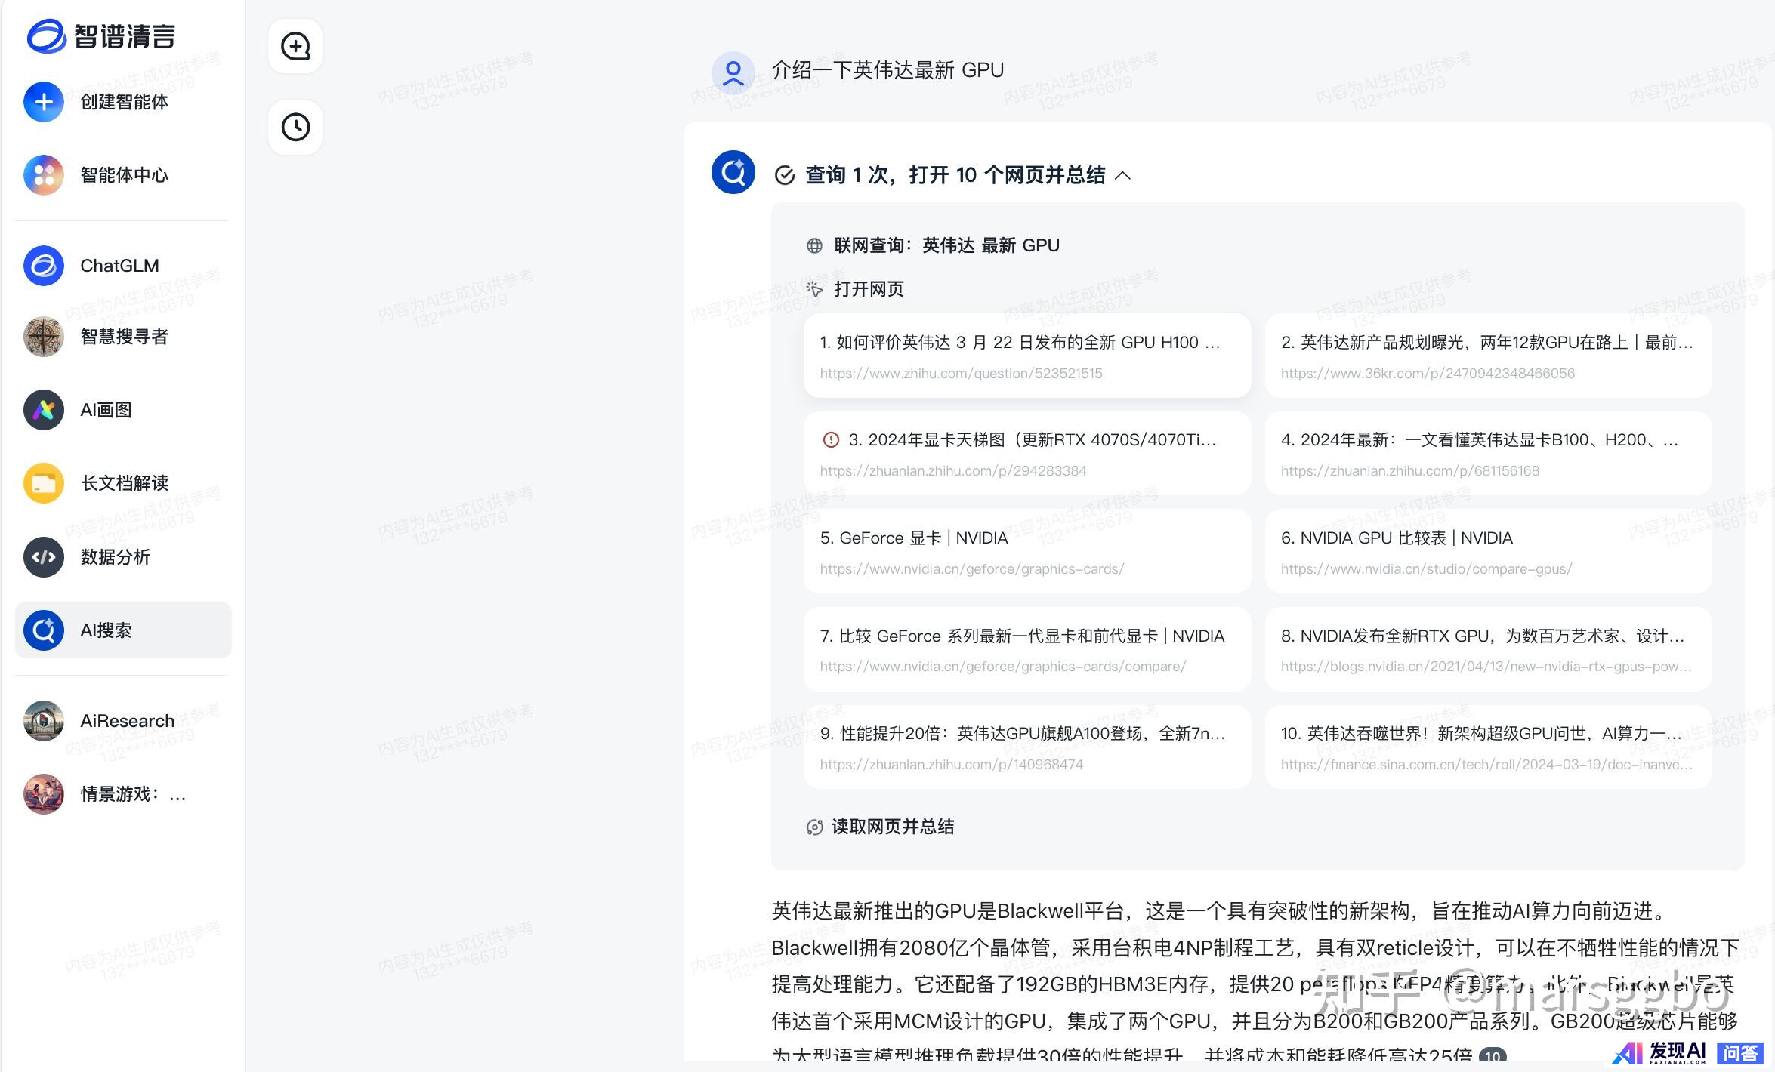Open result 2 英伟达新产品规划曝光
The width and height of the screenshot is (1775, 1072).
(1488, 356)
